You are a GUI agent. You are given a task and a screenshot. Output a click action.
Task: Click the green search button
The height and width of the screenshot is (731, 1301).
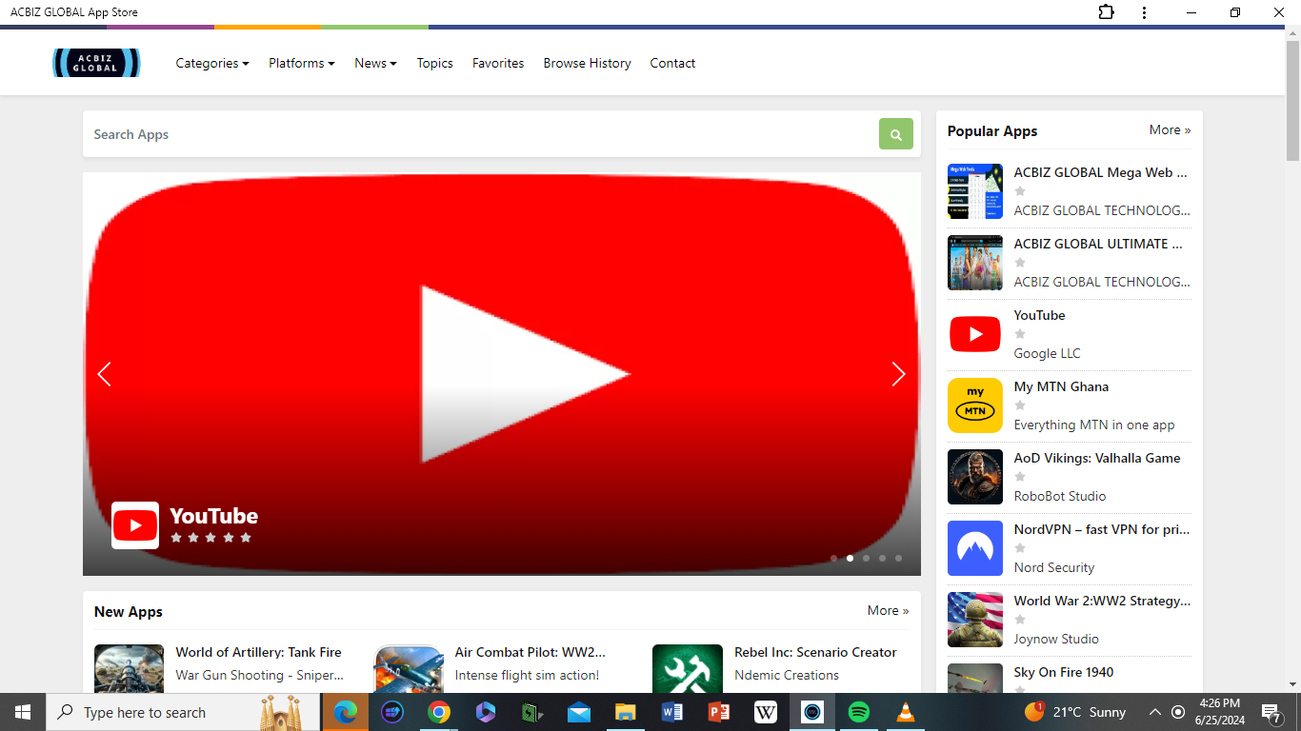click(895, 134)
